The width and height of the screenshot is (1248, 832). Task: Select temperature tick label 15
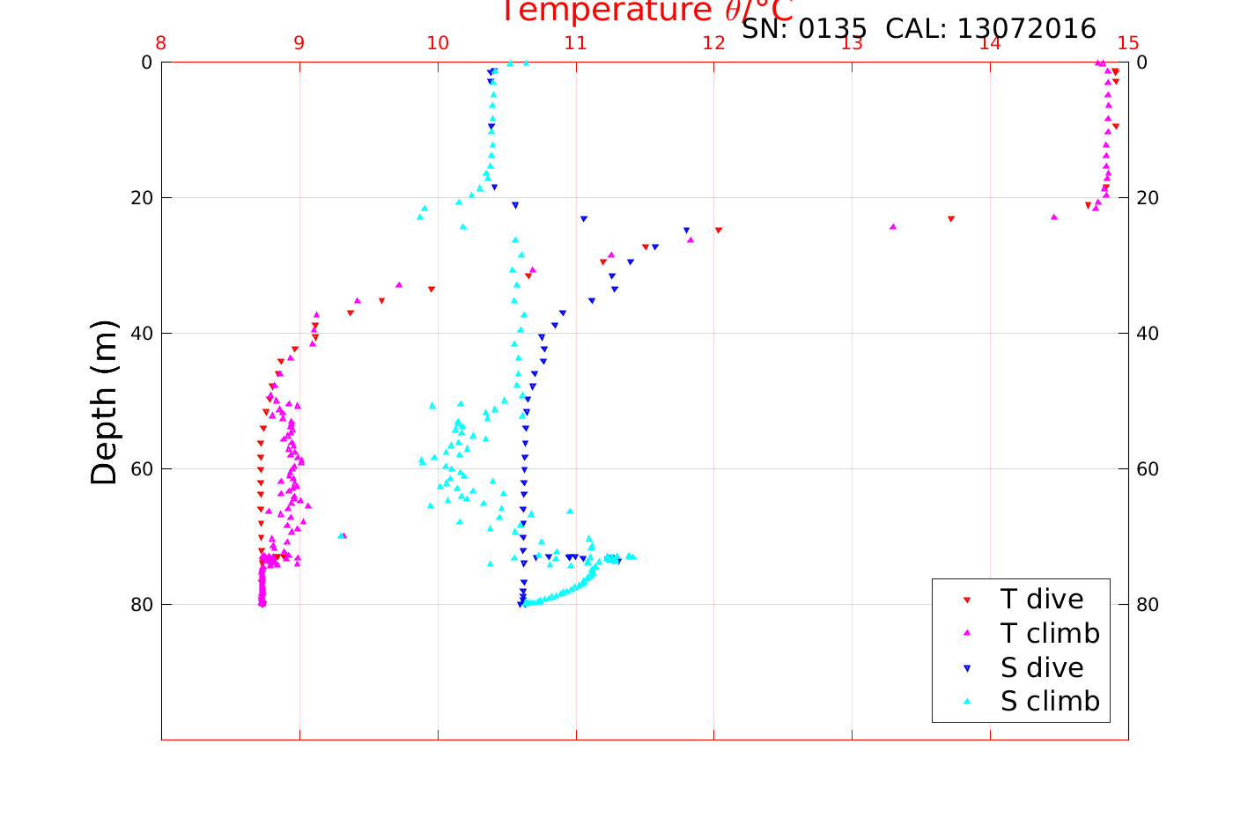coord(1128,43)
